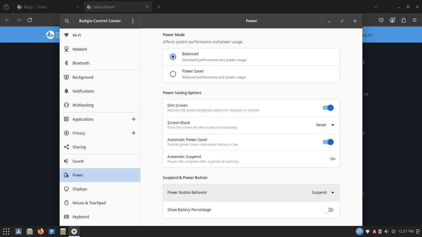Switch to the Blogs | Solus browser tab
The width and height of the screenshot is (422, 237).
point(43,7)
